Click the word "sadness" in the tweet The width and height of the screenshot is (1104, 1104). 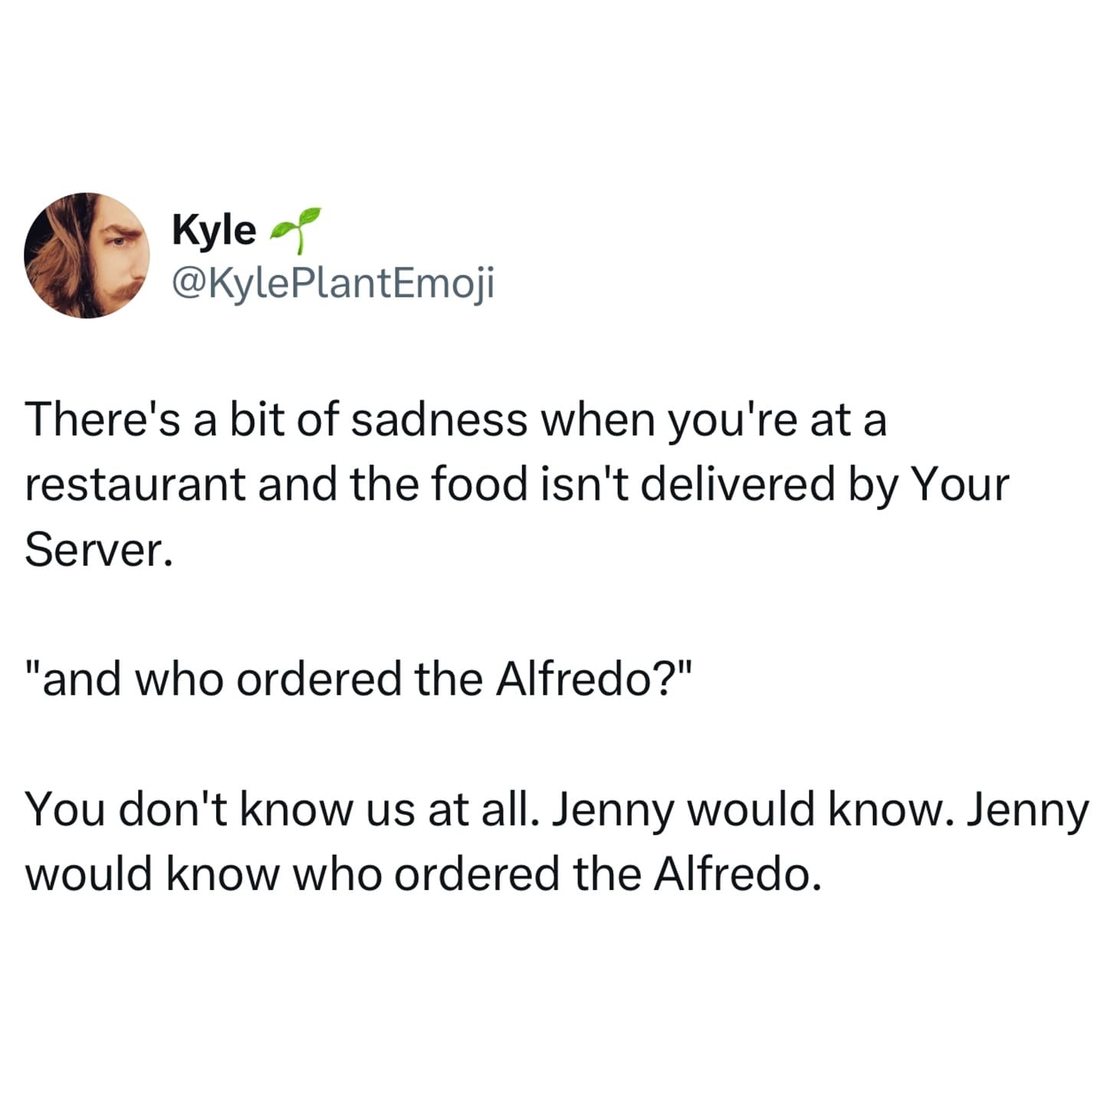click(x=439, y=420)
